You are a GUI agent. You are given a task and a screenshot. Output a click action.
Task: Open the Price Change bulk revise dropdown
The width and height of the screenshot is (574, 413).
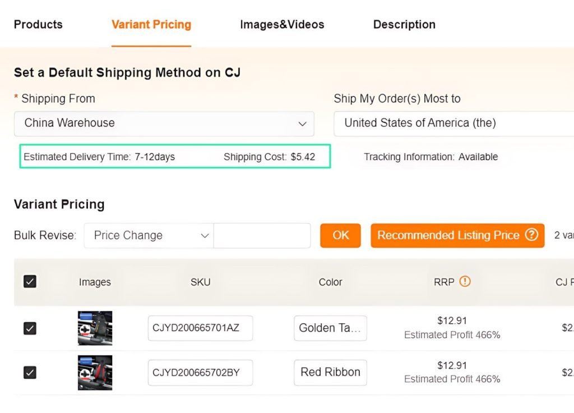pyautogui.click(x=149, y=235)
